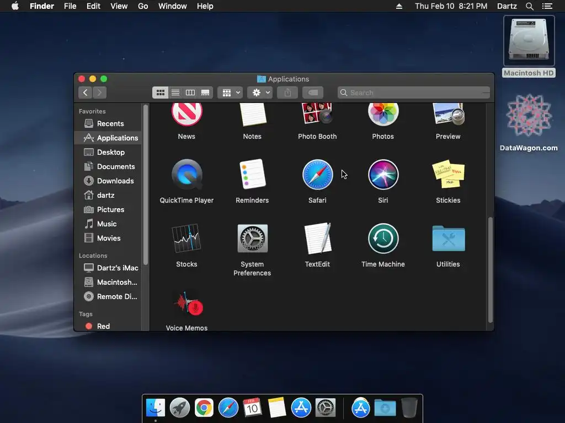Switch to list view
This screenshot has width=565, height=423.
[175, 93]
